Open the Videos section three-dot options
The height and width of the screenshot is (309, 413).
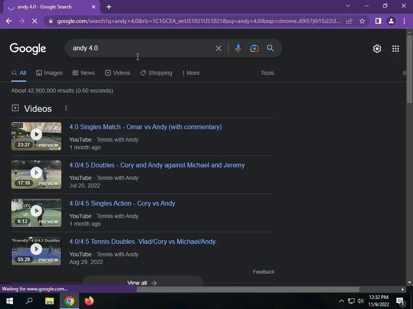point(66,108)
